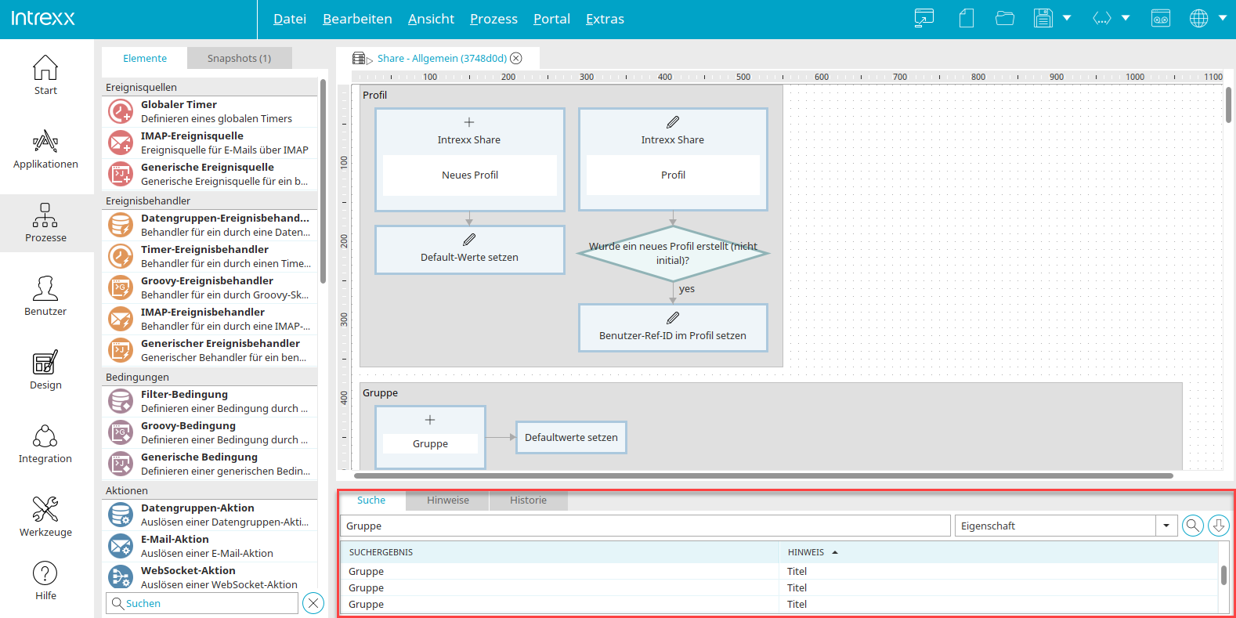
Task: Click the elements list vertical scrollbar
Action: click(323, 180)
